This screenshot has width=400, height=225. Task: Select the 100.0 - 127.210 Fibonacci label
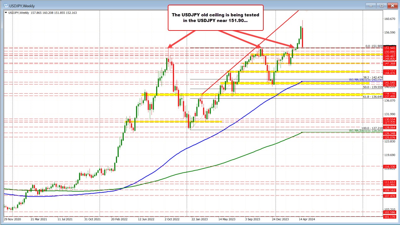(x=372, y=128)
